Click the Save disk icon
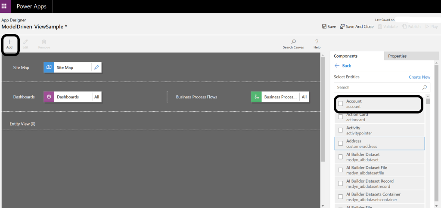This screenshot has height=208, width=441. point(324,27)
